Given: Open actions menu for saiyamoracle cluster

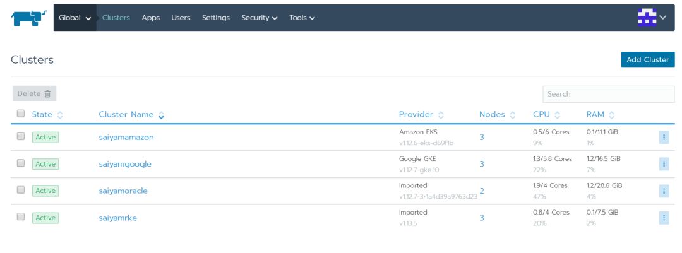Looking at the screenshot, I should 664,191.
